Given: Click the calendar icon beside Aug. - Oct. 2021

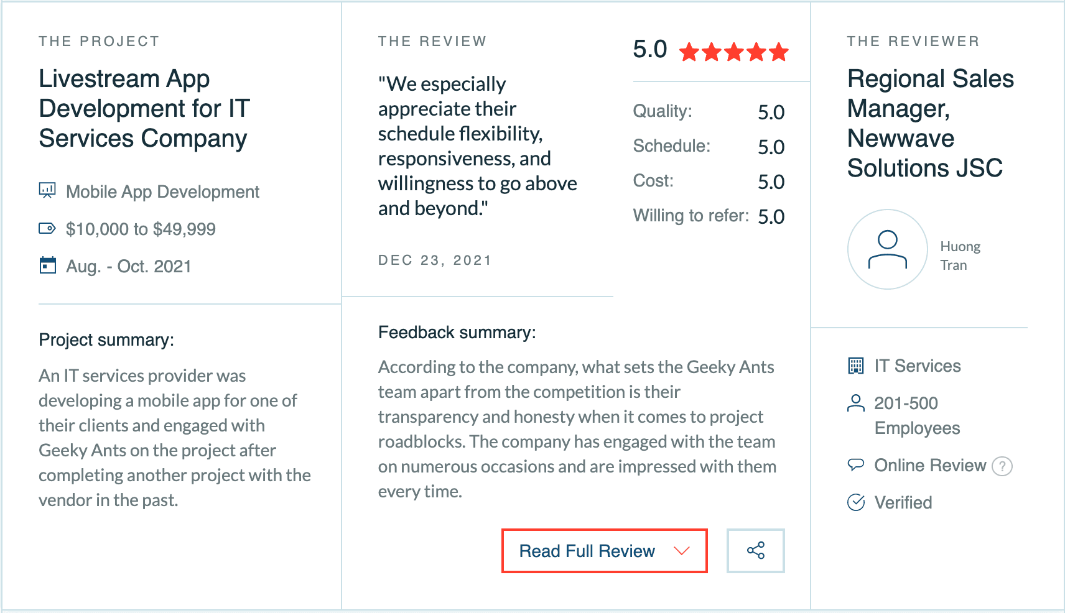Looking at the screenshot, I should 47,265.
